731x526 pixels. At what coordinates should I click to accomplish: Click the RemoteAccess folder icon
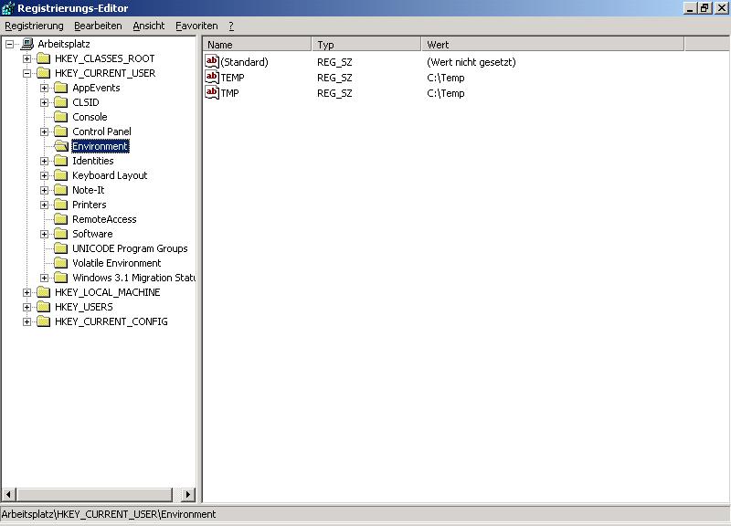(x=61, y=219)
